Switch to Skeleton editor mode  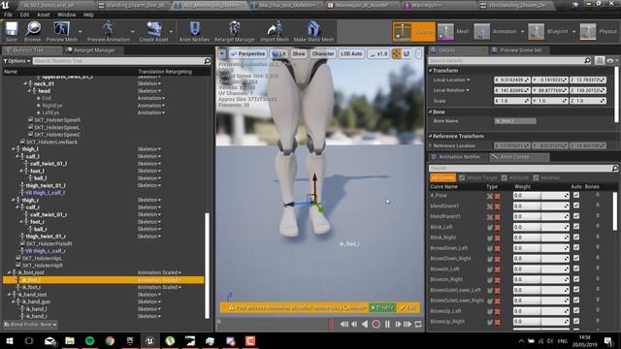[414, 32]
